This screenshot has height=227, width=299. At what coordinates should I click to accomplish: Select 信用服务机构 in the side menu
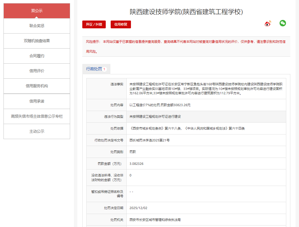tap(37, 86)
